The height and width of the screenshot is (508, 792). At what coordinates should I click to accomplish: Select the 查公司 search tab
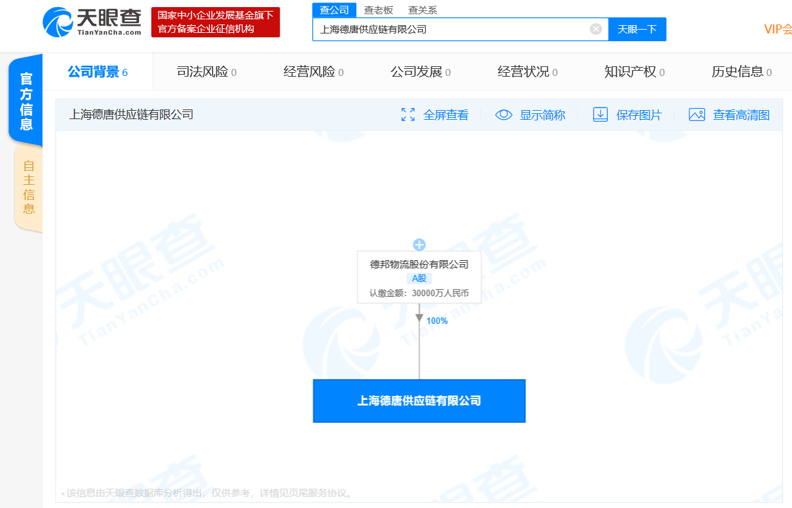coord(334,10)
